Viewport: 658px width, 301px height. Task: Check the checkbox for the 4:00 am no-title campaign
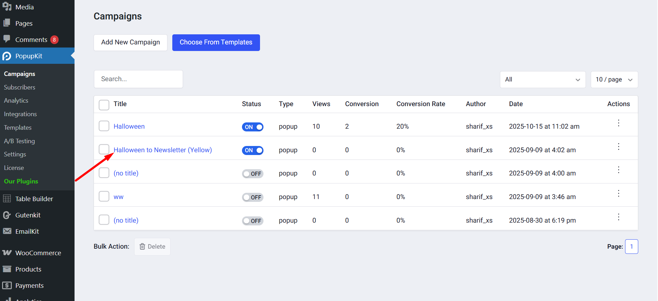point(104,173)
